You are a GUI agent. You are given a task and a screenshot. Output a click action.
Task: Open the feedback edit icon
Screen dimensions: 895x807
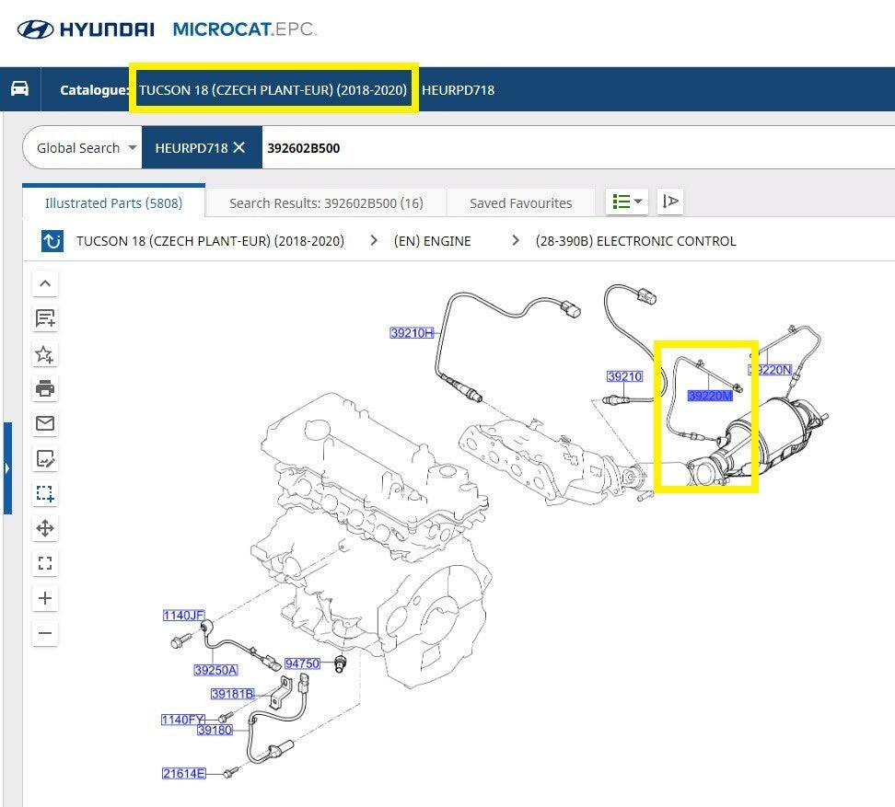(45, 458)
